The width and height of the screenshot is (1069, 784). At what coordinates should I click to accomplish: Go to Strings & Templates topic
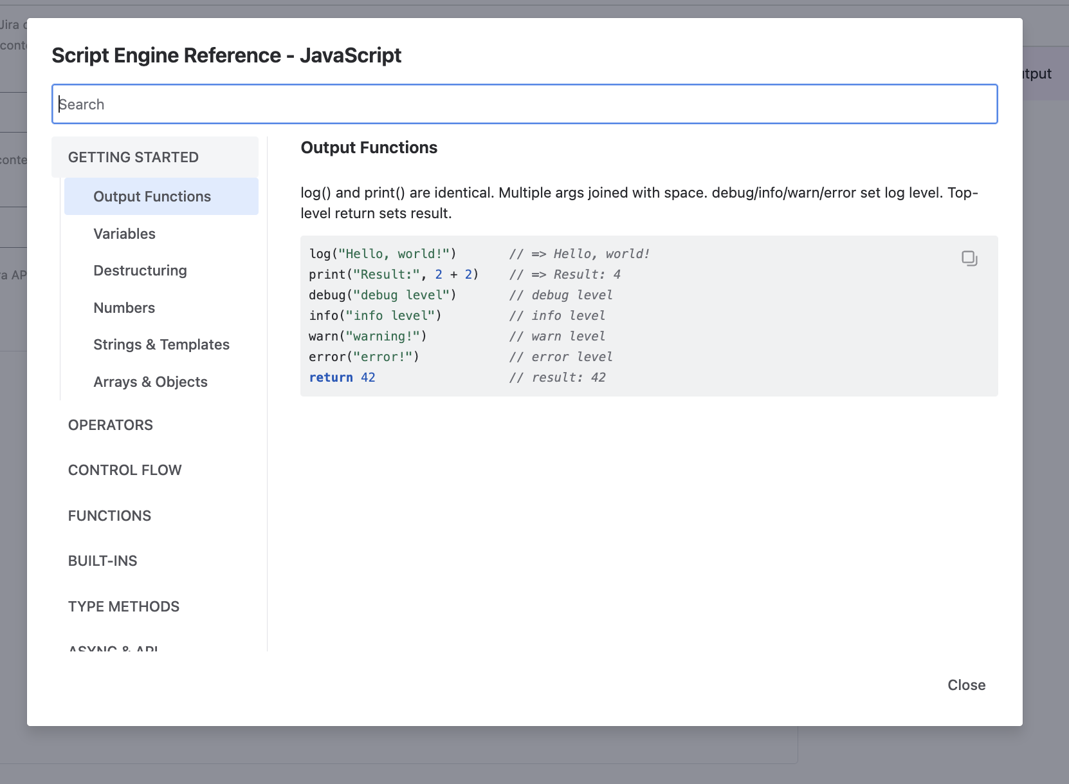point(161,344)
